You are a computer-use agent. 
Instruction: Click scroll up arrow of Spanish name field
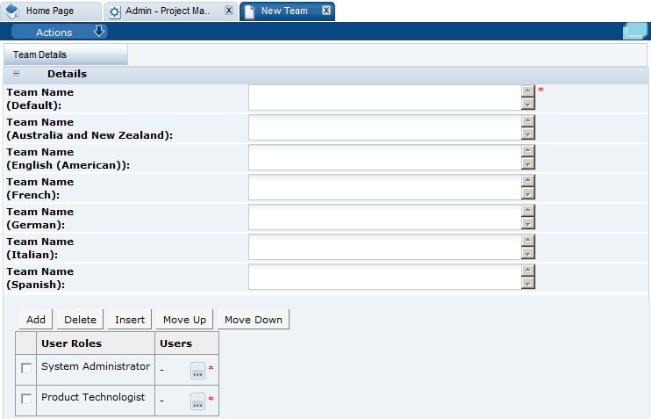527,271
